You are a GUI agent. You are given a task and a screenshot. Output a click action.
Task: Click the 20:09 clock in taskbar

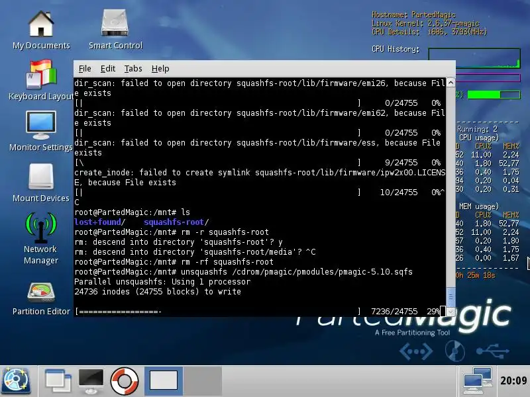click(x=513, y=381)
